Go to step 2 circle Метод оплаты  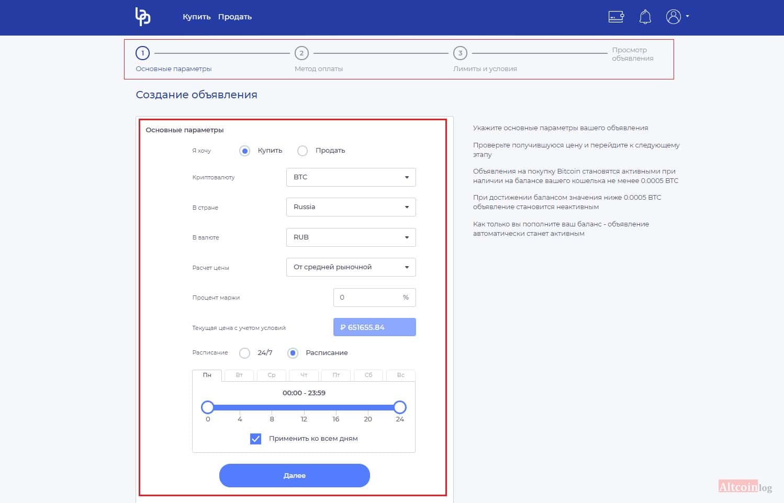(x=301, y=53)
